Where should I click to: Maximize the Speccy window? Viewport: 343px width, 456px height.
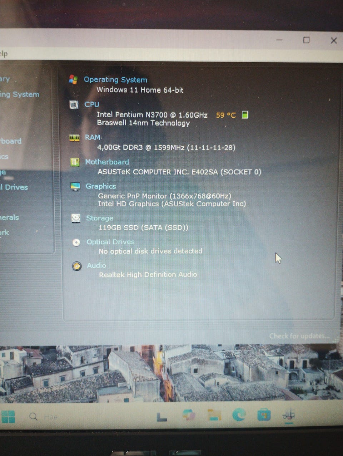[306, 40]
